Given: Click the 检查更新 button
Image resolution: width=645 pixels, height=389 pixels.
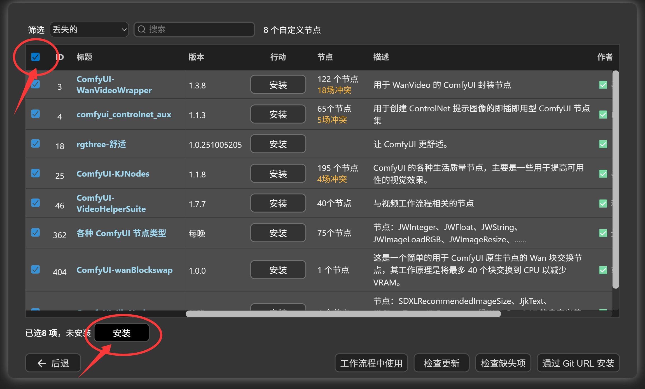Looking at the screenshot, I should coord(441,363).
